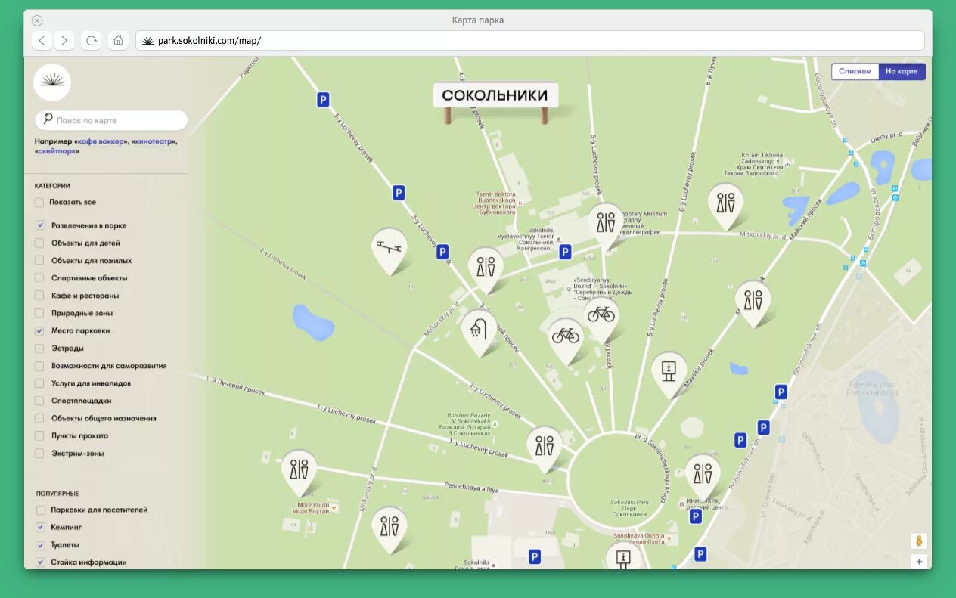Click the СОКОЛЬНИКИ signboard on the map
956x598 pixels.
point(495,95)
